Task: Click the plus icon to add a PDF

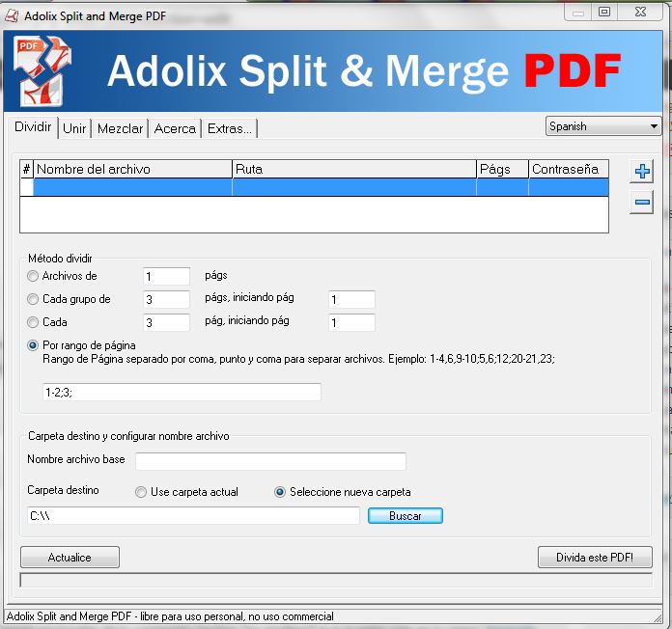Action: click(641, 172)
